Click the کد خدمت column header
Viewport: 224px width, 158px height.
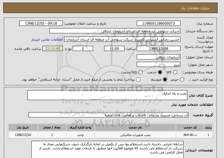click(190, 127)
